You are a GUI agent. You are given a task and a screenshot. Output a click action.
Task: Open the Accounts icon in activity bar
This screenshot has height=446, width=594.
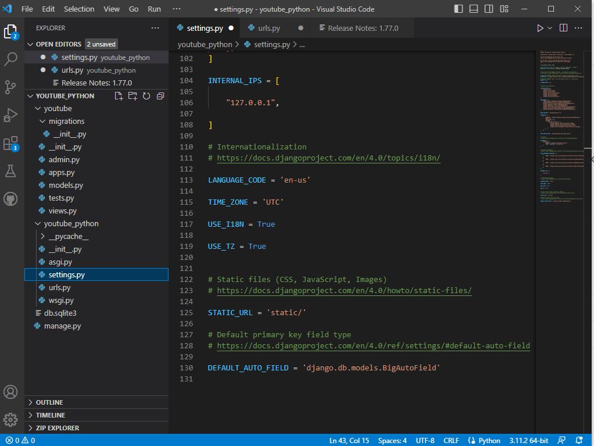[x=10, y=392]
